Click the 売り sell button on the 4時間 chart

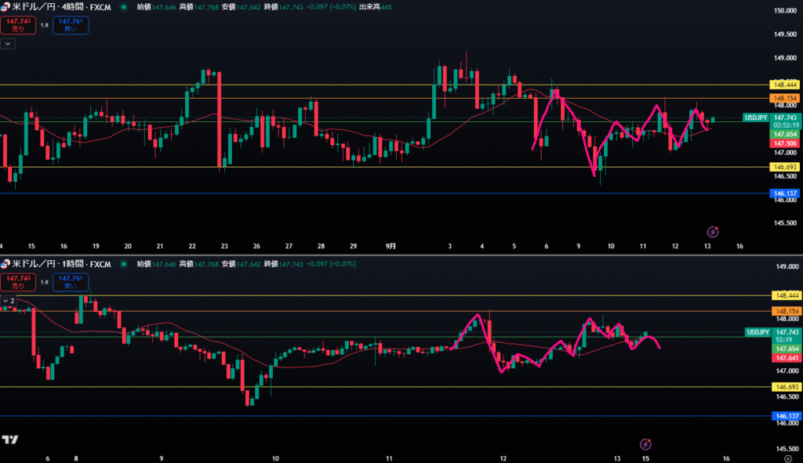18,25
